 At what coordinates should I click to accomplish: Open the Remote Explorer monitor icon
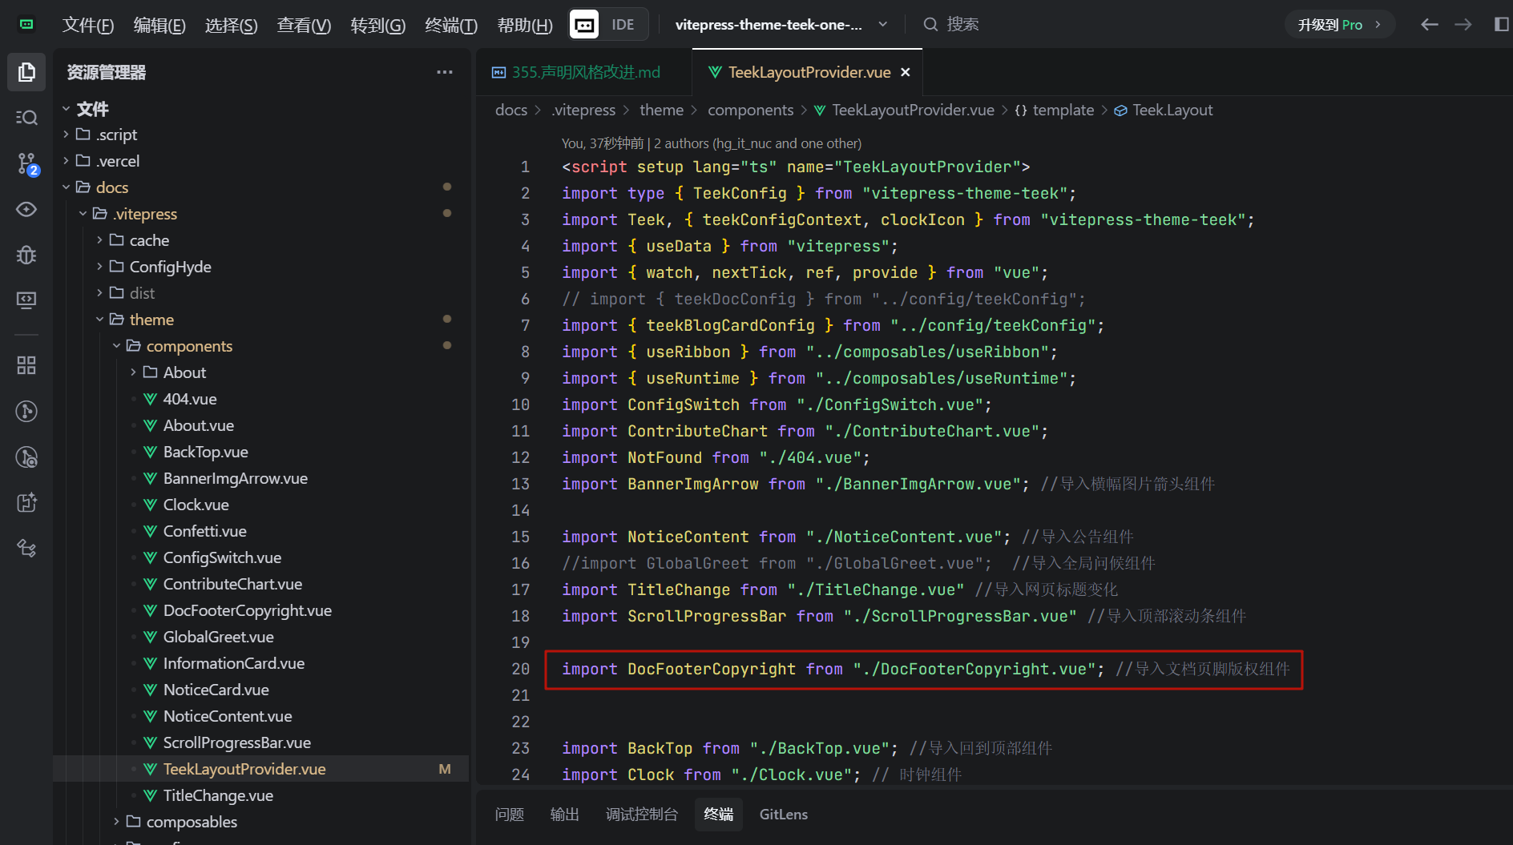(x=26, y=300)
